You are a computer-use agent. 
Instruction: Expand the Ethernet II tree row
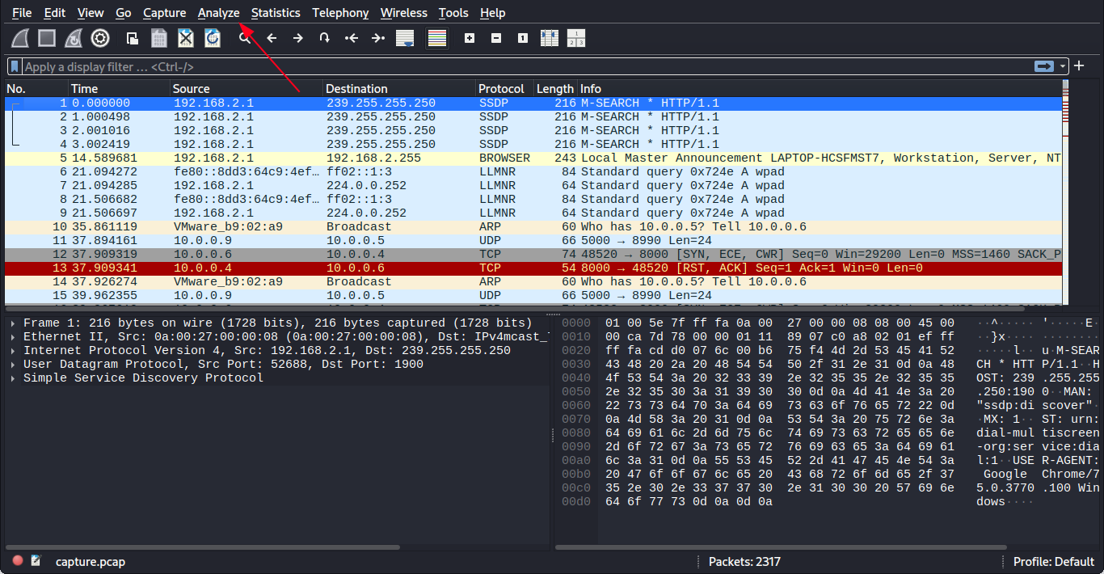point(14,337)
